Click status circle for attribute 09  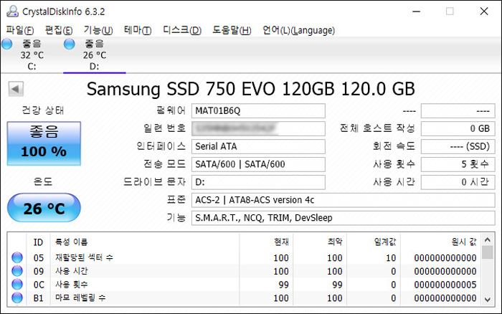[17, 271]
